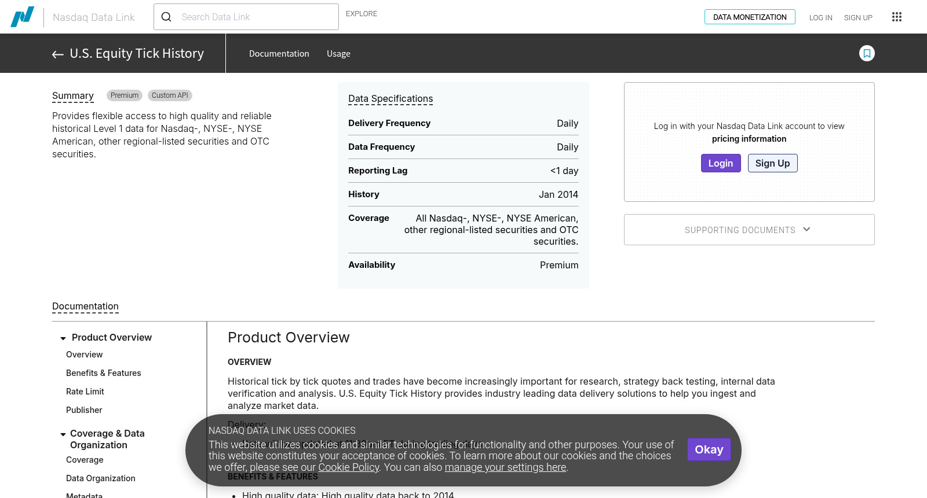Expand the Supporting Documents dropdown

pos(749,230)
